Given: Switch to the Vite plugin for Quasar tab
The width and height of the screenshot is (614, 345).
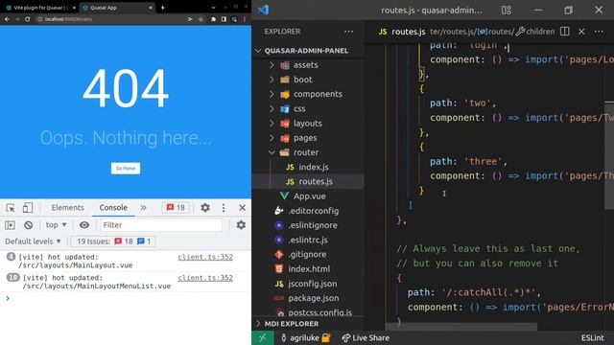Looking at the screenshot, I should click(40, 8).
